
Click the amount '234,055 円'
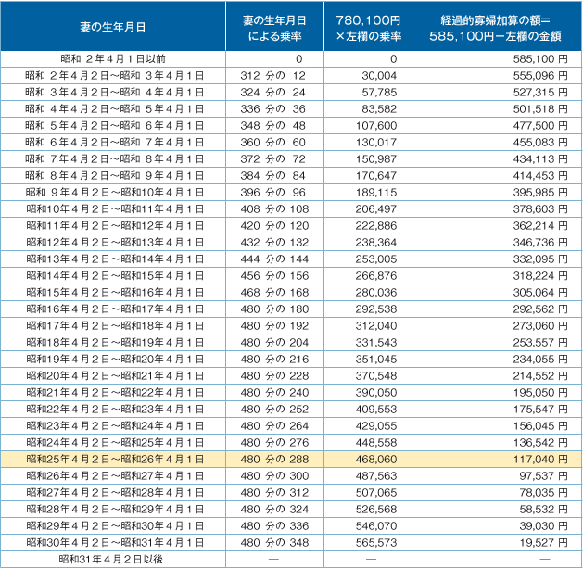[540, 360]
